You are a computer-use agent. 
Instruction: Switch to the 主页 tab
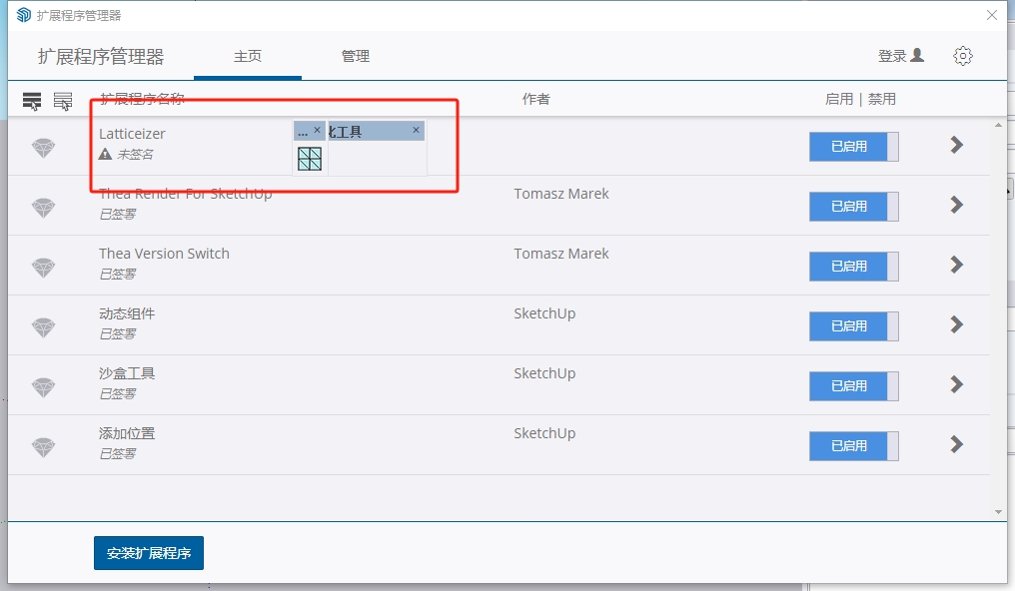click(248, 56)
